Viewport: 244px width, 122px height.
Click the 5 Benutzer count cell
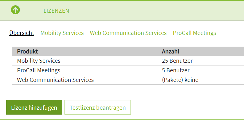[176, 70]
